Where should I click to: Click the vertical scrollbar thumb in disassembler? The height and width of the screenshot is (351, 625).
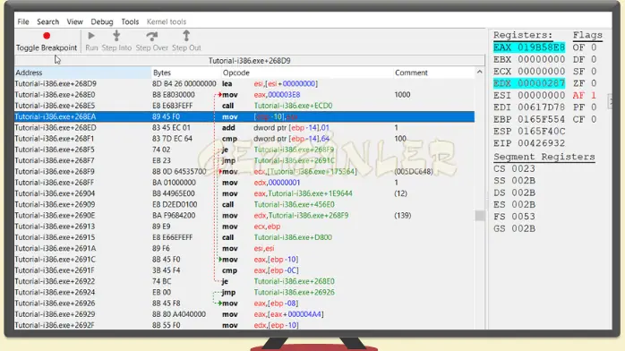pyautogui.click(x=480, y=216)
